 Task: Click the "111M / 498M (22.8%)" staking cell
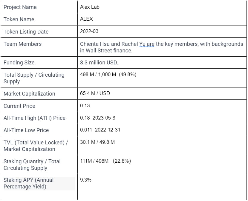coord(105,161)
